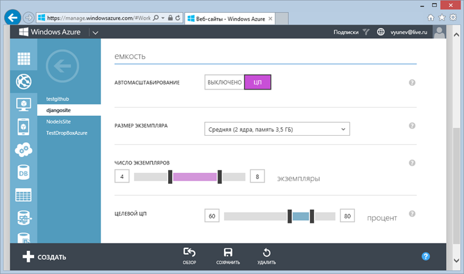Viewport: 464px width, 274px height.
Task: Click the vyunev@live.ru account link
Action: point(409,32)
